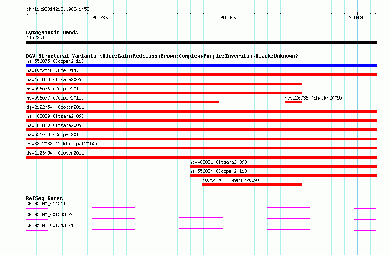The image size is (389, 255).
Task: Click the nsv526736 (Shaikh2009) label
Action: coord(313,98)
